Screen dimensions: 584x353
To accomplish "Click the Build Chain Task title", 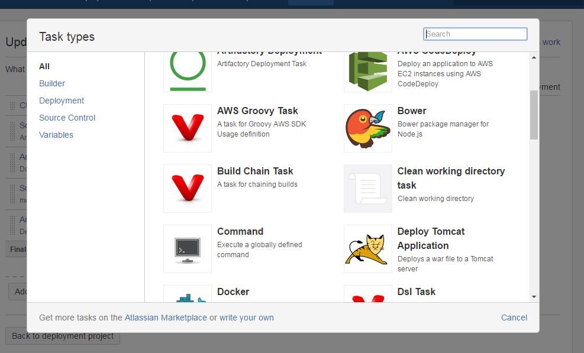I will coord(255,171).
